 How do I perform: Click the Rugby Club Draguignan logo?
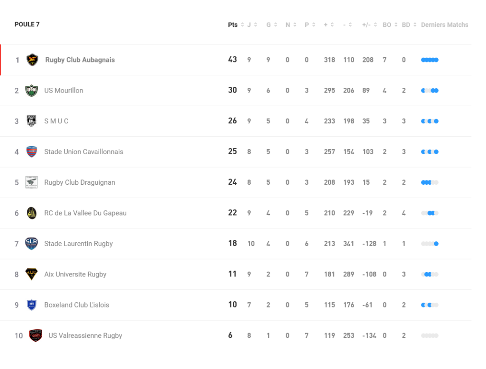32,182
